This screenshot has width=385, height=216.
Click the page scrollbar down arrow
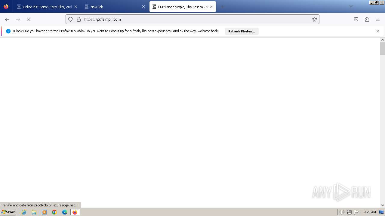[383, 205]
